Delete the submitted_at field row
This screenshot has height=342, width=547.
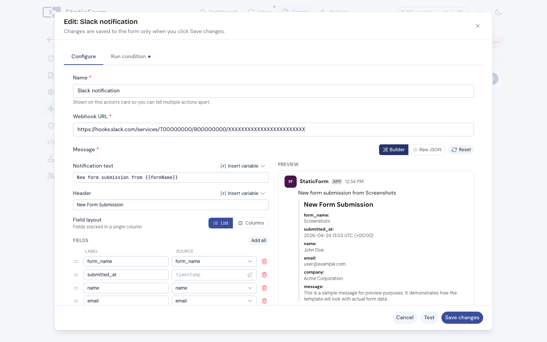264,275
